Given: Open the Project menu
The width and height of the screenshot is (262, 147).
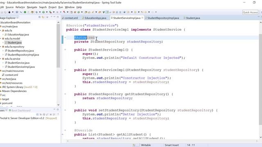Looking at the screenshot, I should [x=52, y=7].
